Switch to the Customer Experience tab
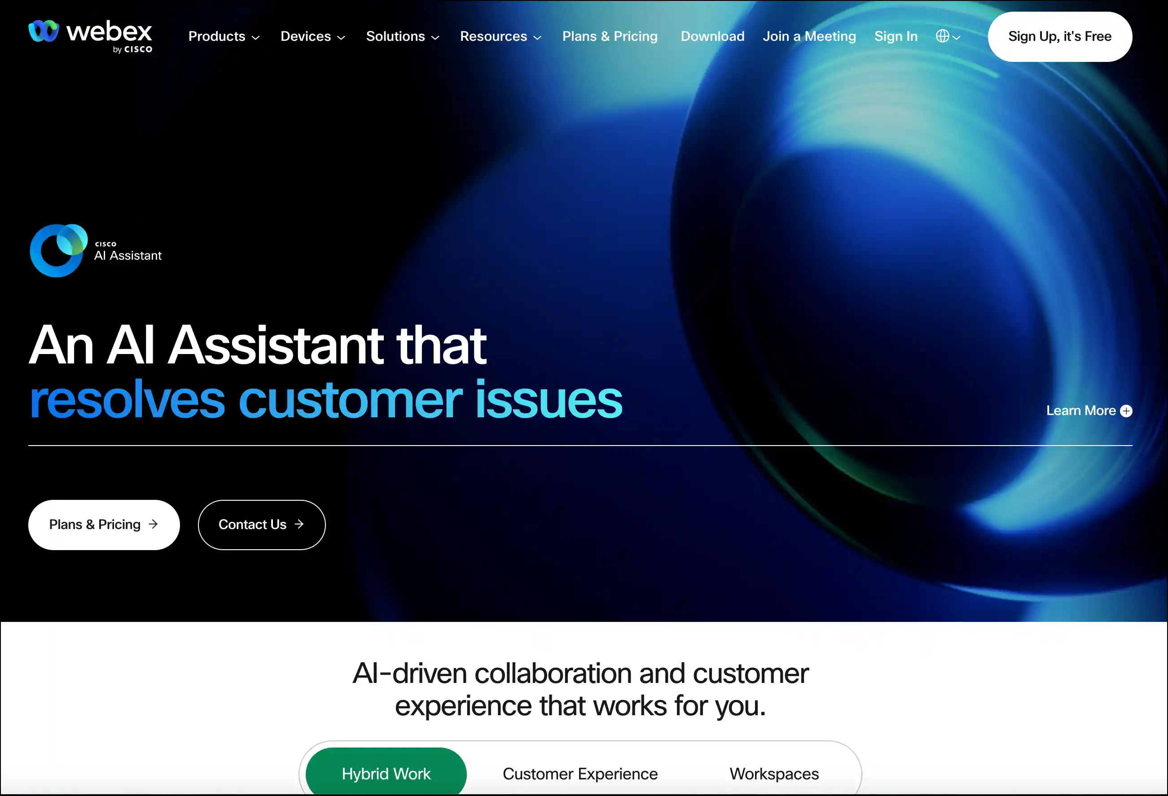The image size is (1168, 796). pos(580,774)
